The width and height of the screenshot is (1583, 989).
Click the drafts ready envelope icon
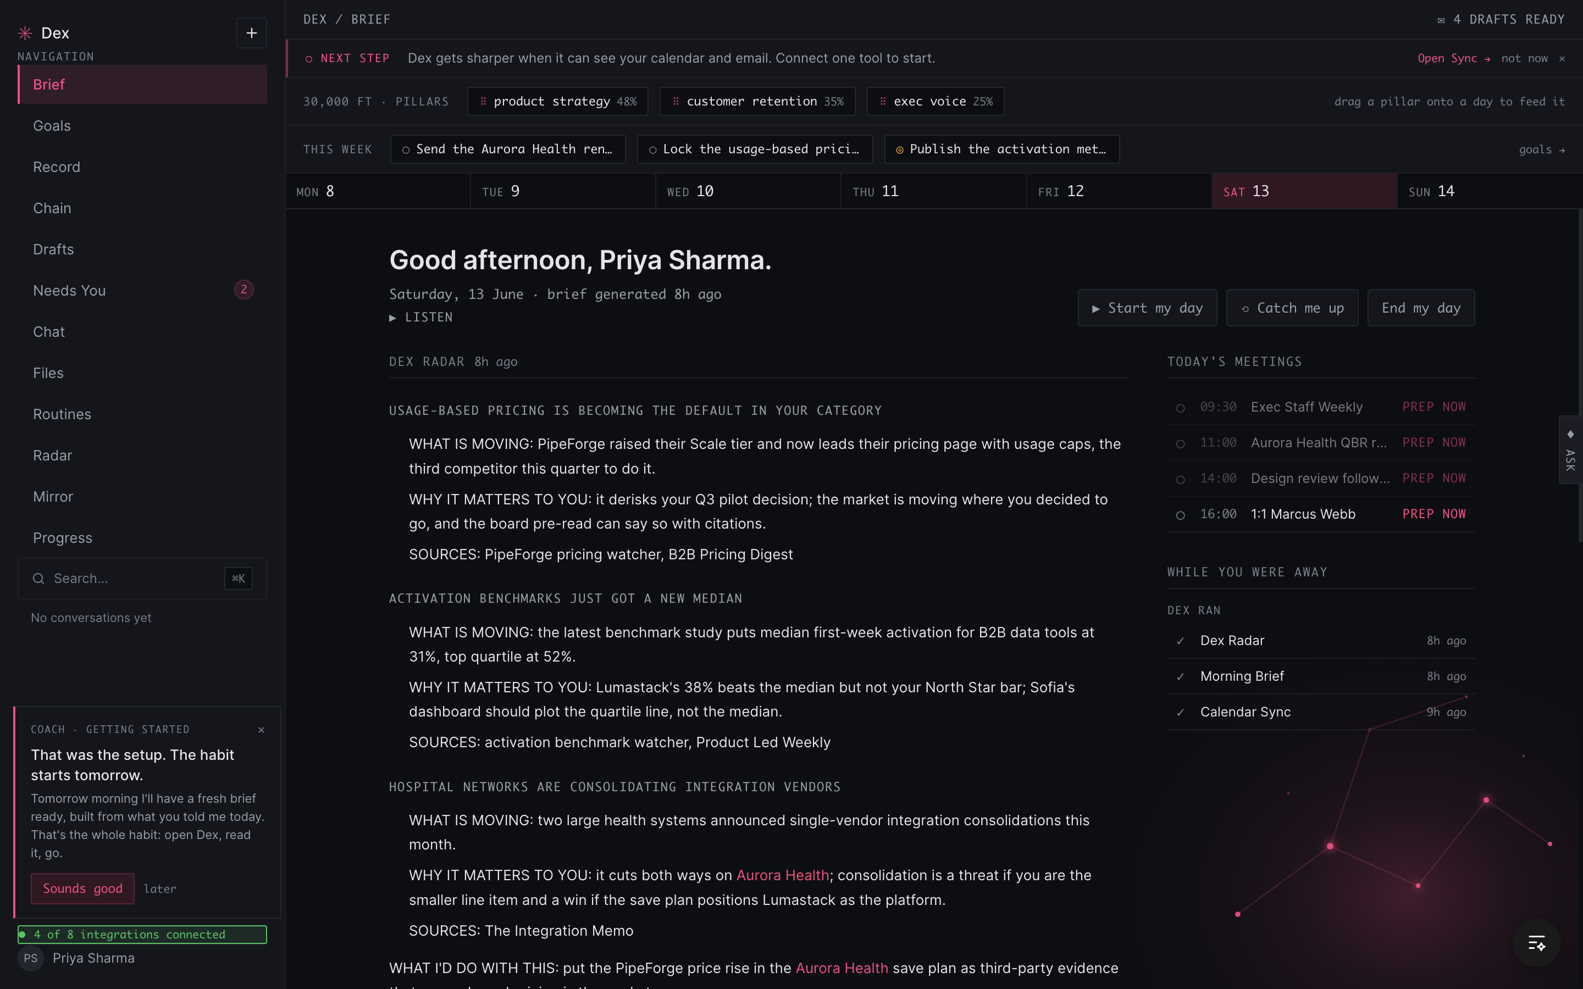pyautogui.click(x=1441, y=20)
